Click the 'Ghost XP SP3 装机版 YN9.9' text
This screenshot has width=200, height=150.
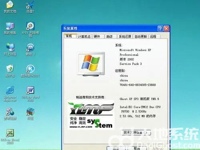139,99
